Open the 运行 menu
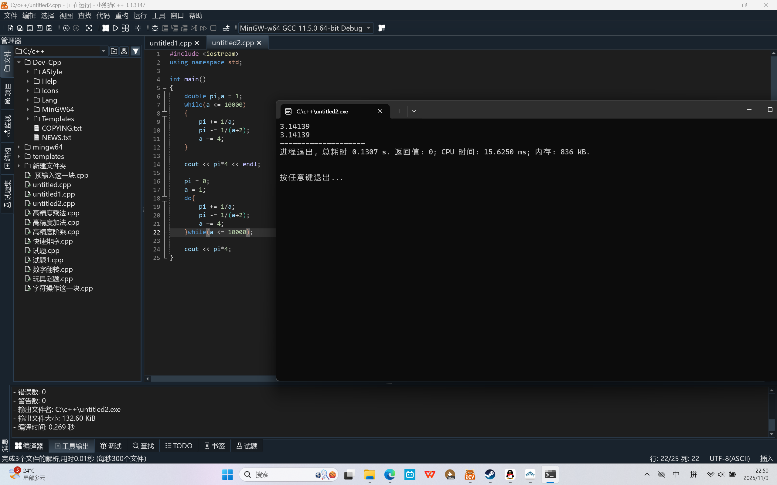The height and width of the screenshot is (485, 777). pos(140,15)
